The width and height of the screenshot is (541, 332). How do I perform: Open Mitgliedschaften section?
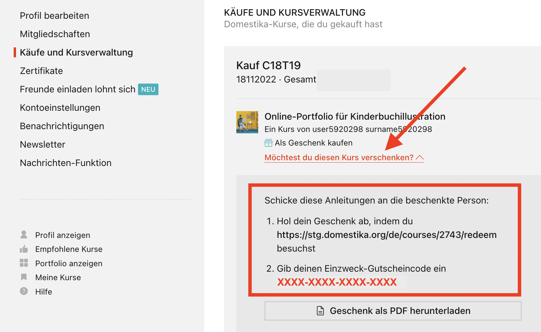click(x=55, y=34)
